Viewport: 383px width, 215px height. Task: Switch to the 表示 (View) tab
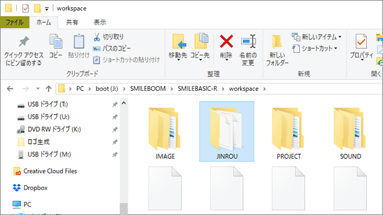(100, 23)
